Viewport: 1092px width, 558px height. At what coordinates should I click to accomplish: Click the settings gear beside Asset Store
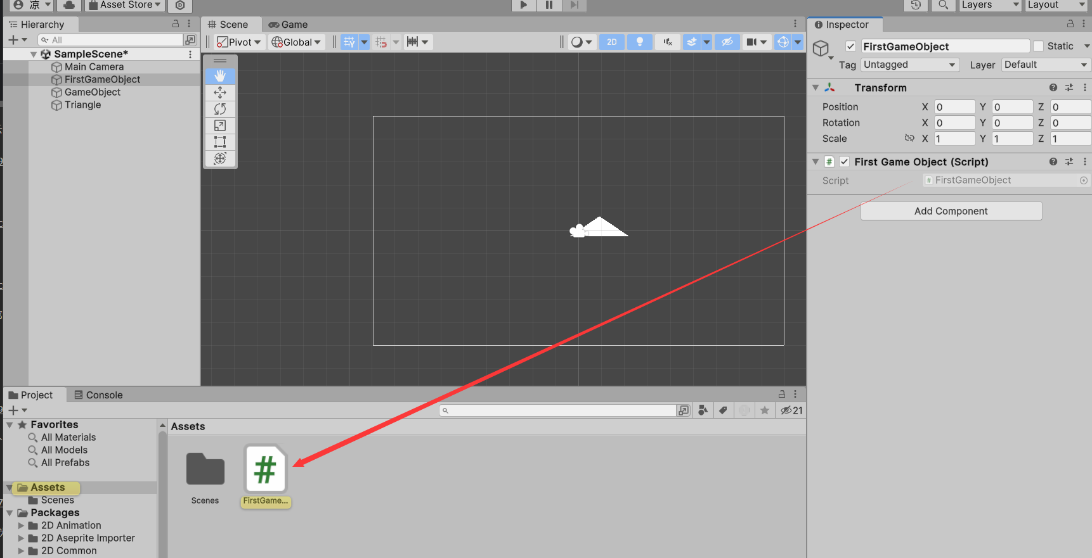click(180, 5)
